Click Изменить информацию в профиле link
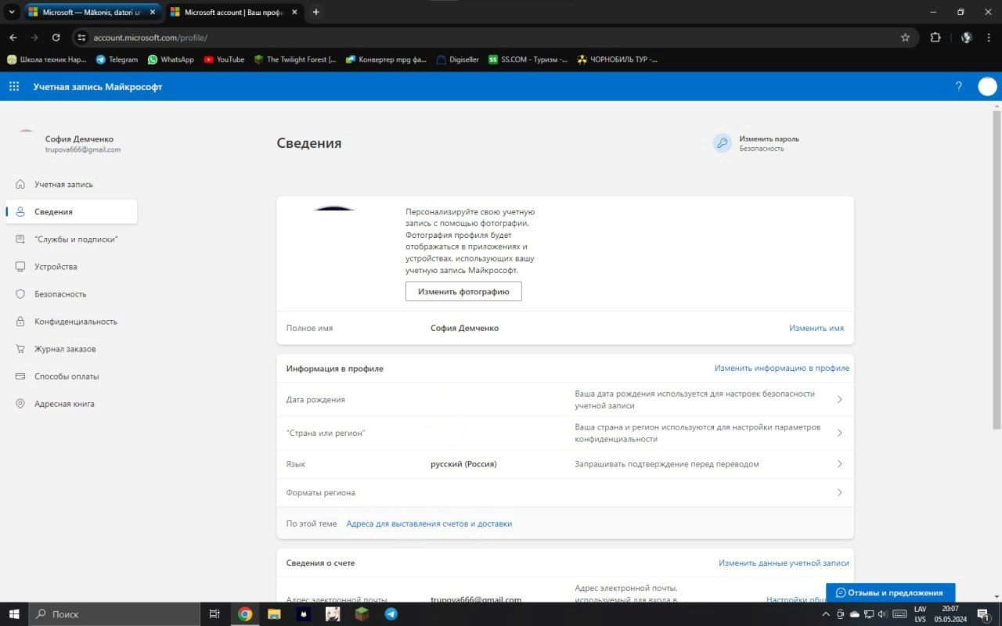Viewport: 1002px width, 626px height. click(x=781, y=368)
